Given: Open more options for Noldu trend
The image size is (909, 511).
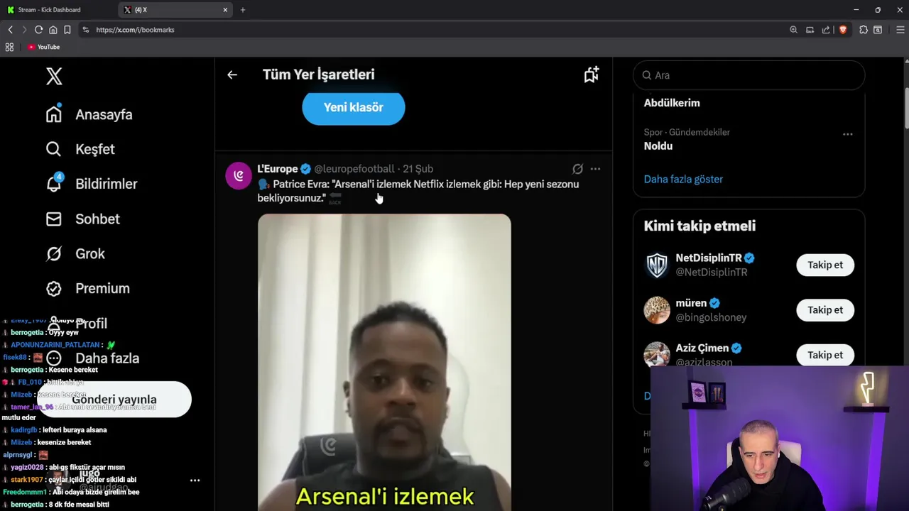Looking at the screenshot, I should pos(847,134).
